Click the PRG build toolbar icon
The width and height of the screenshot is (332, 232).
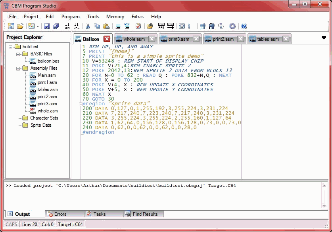pos(161,27)
